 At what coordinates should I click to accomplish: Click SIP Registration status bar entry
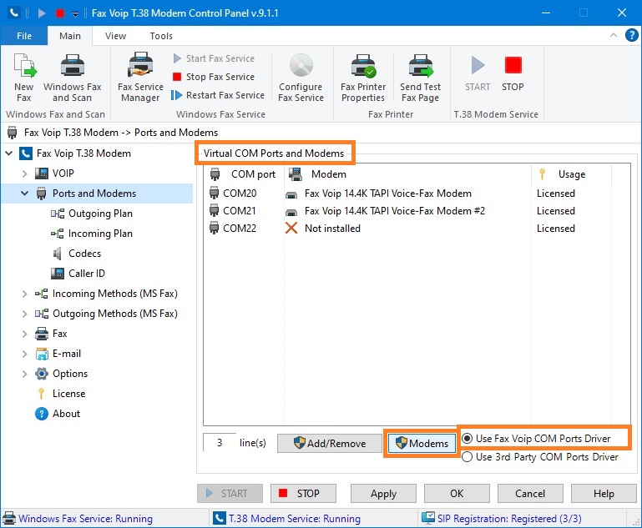502,519
